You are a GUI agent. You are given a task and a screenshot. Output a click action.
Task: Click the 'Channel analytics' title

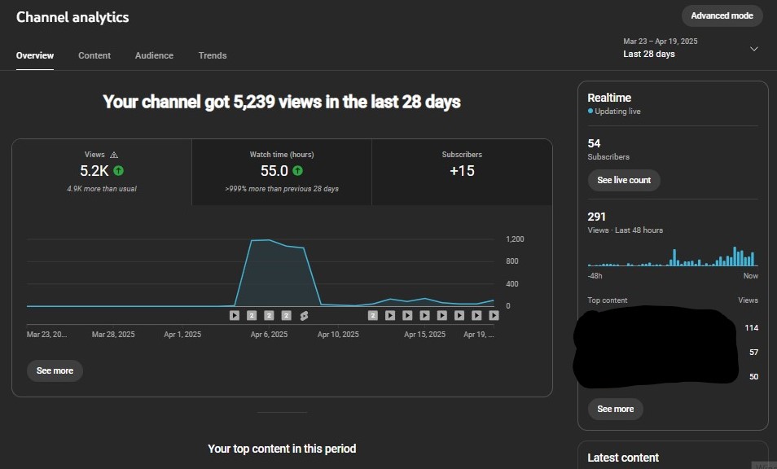(x=72, y=17)
